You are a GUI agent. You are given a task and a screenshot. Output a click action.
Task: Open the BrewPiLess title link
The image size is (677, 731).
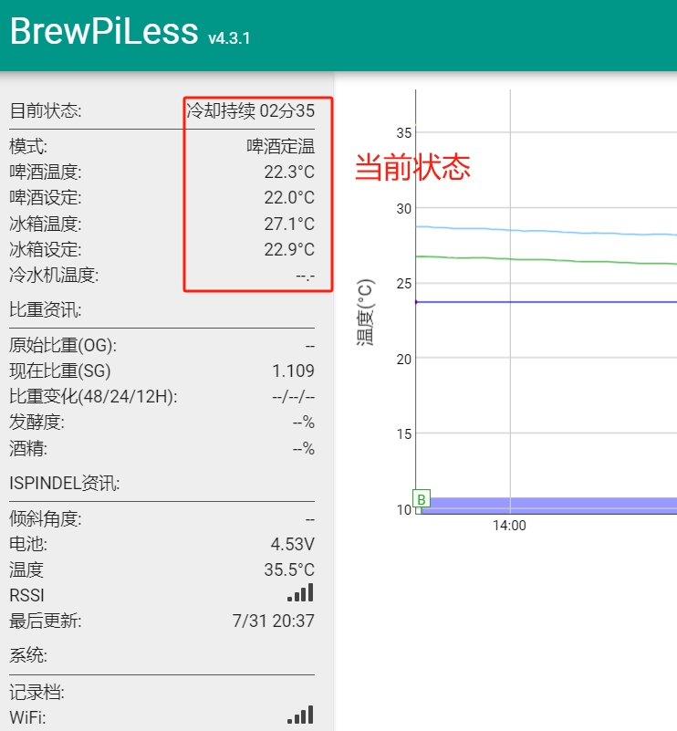103,31
